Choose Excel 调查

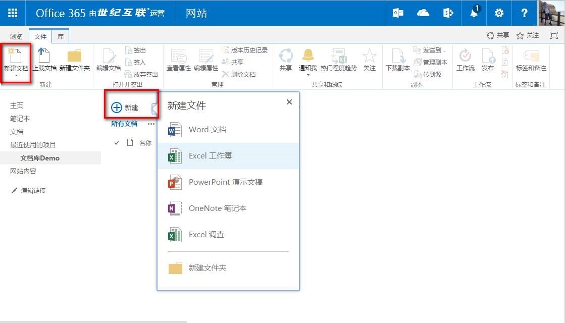coord(228,235)
